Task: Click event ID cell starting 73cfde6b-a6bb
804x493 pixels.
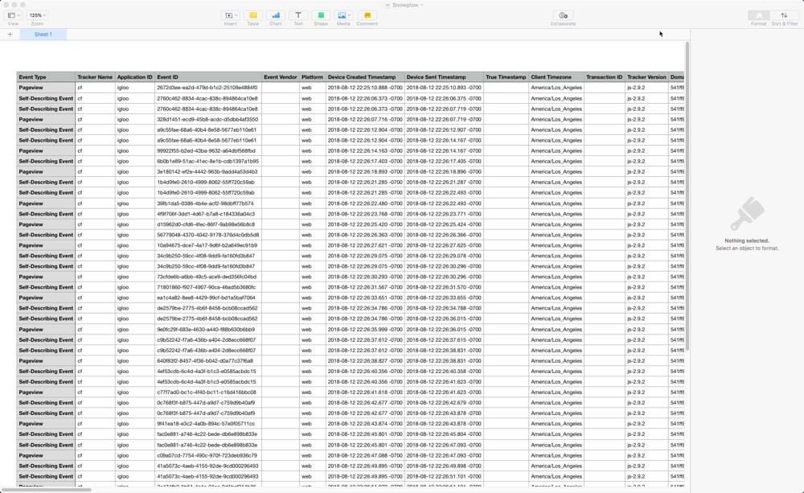Action: pyautogui.click(x=208, y=277)
